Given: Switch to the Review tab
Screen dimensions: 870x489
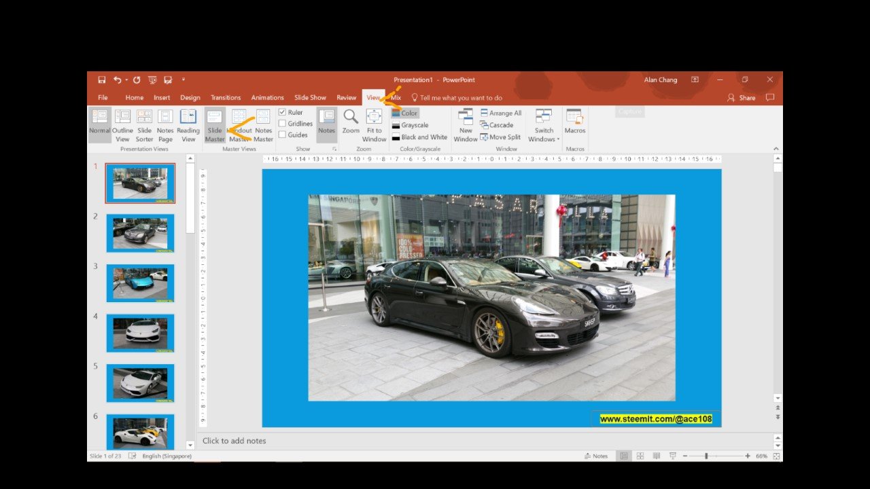Looking at the screenshot, I should point(347,98).
